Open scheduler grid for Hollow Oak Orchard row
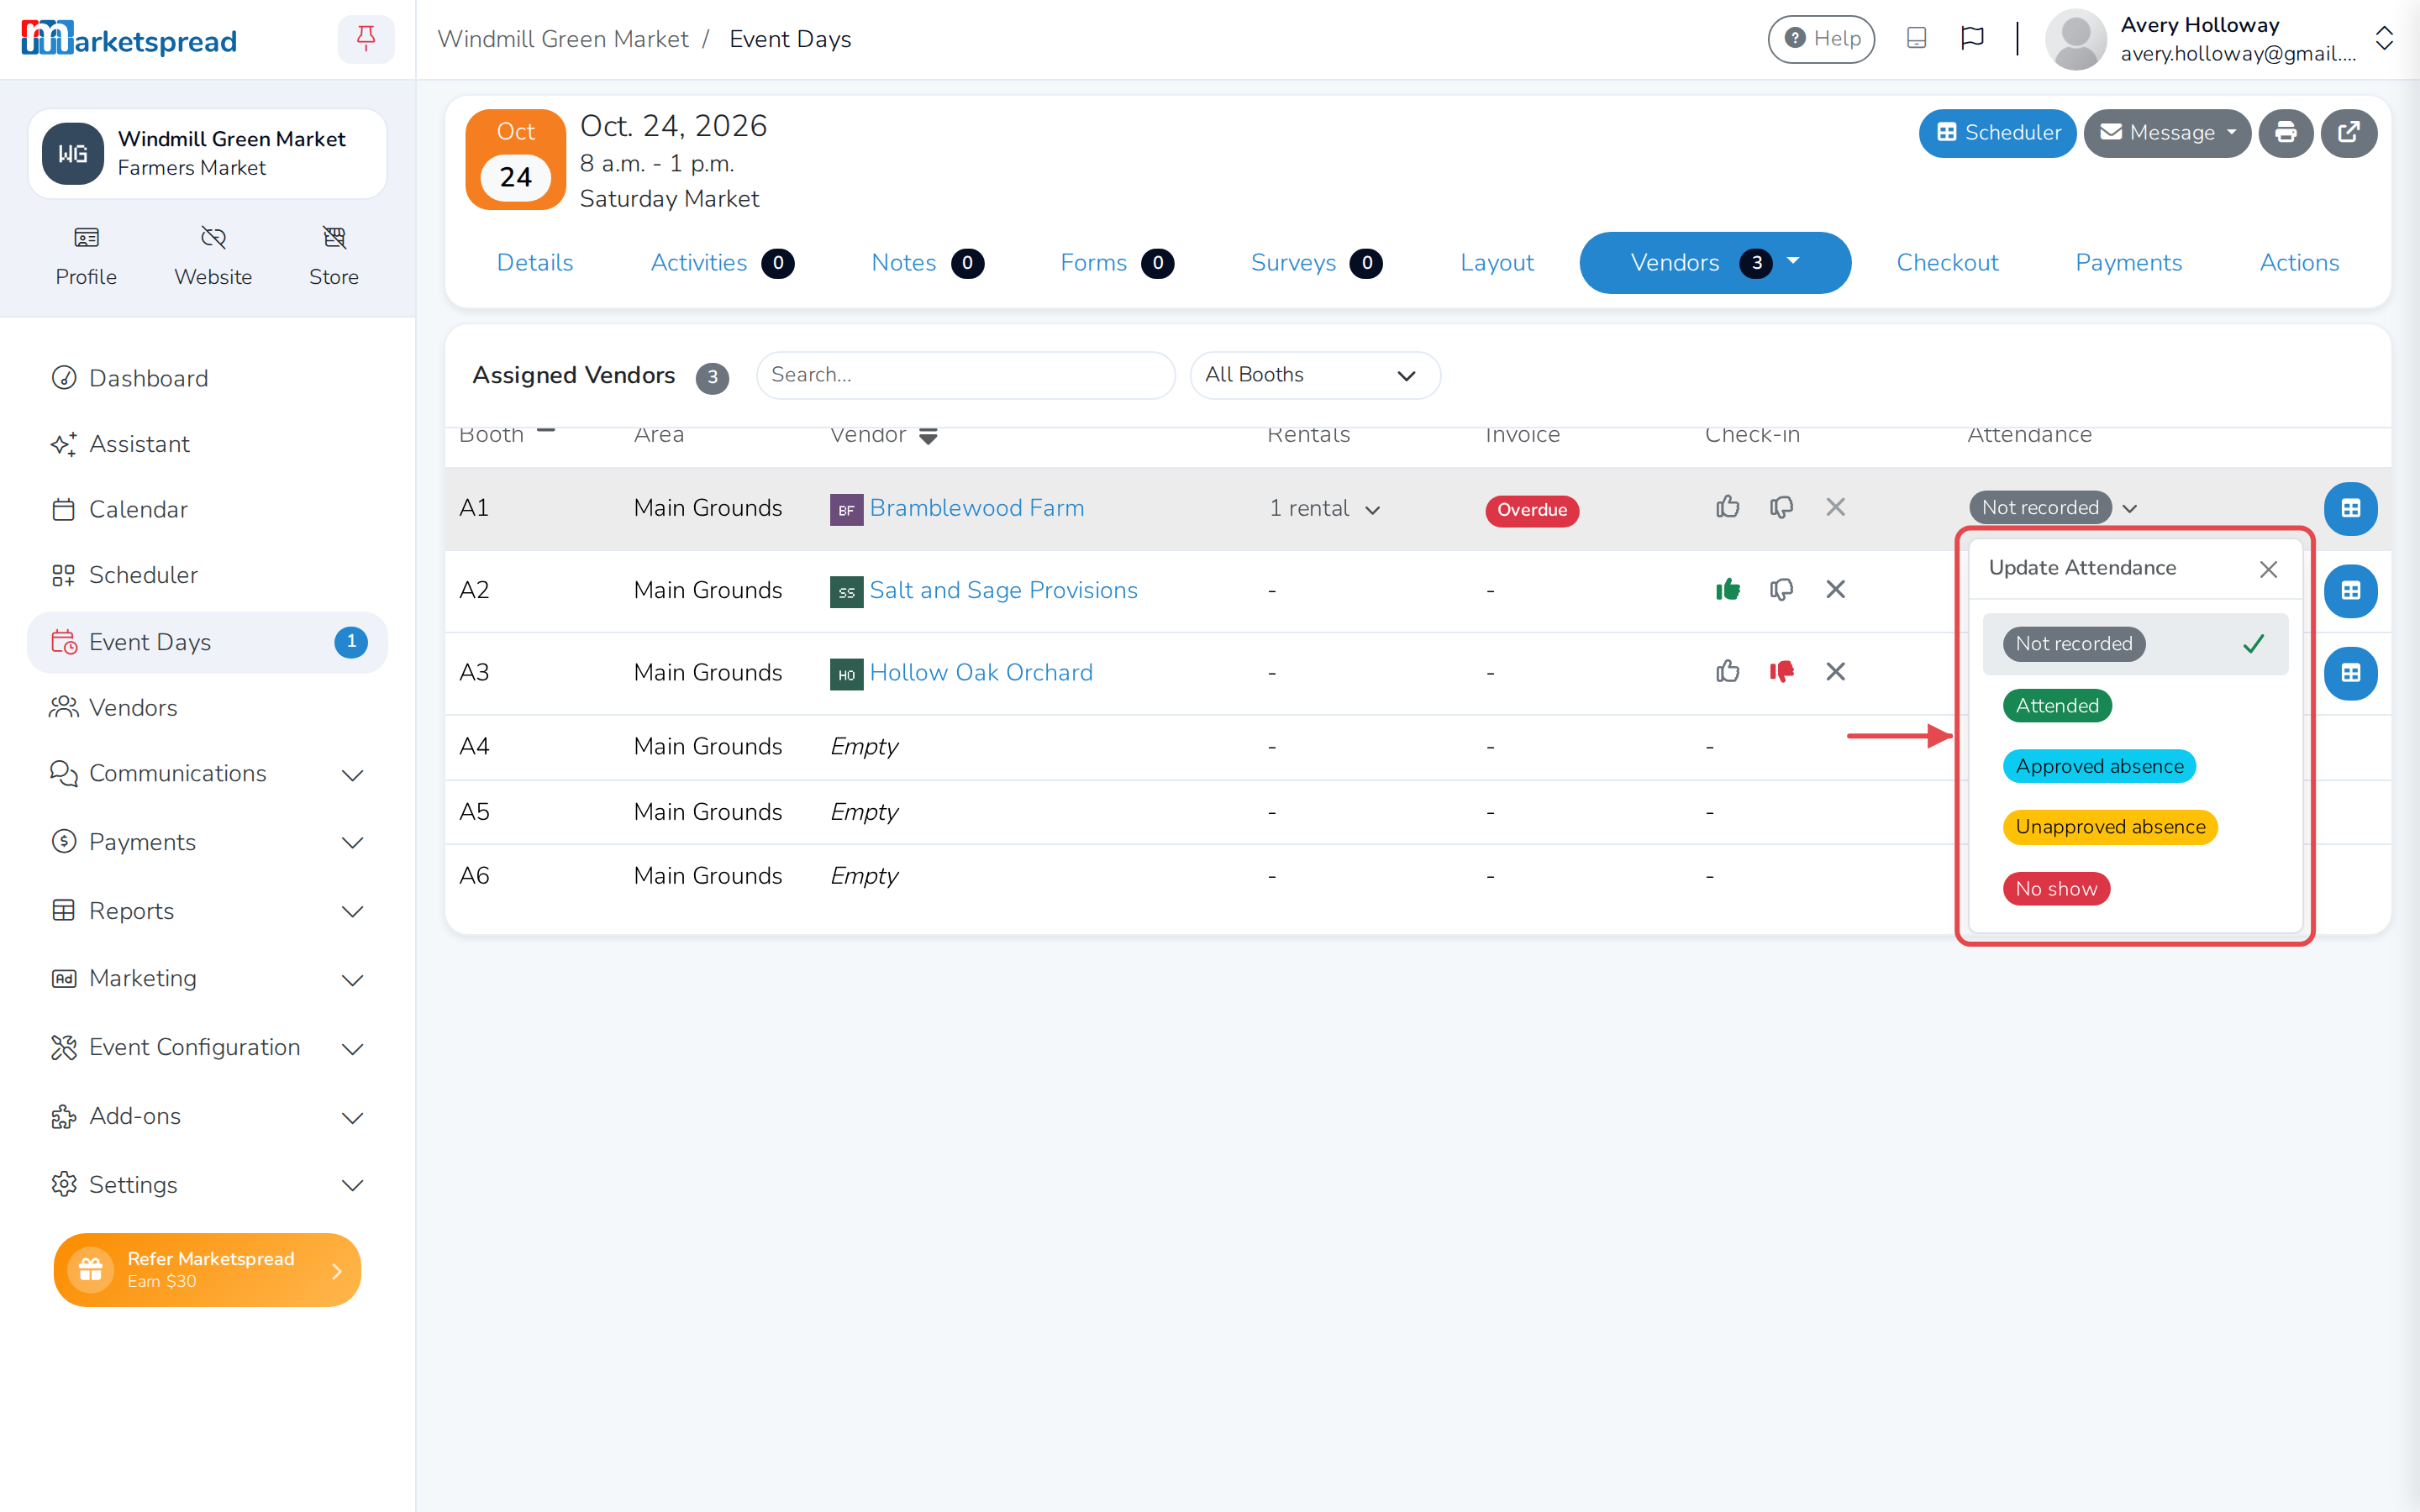This screenshot has width=2420, height=1512. coord(2351,673)
